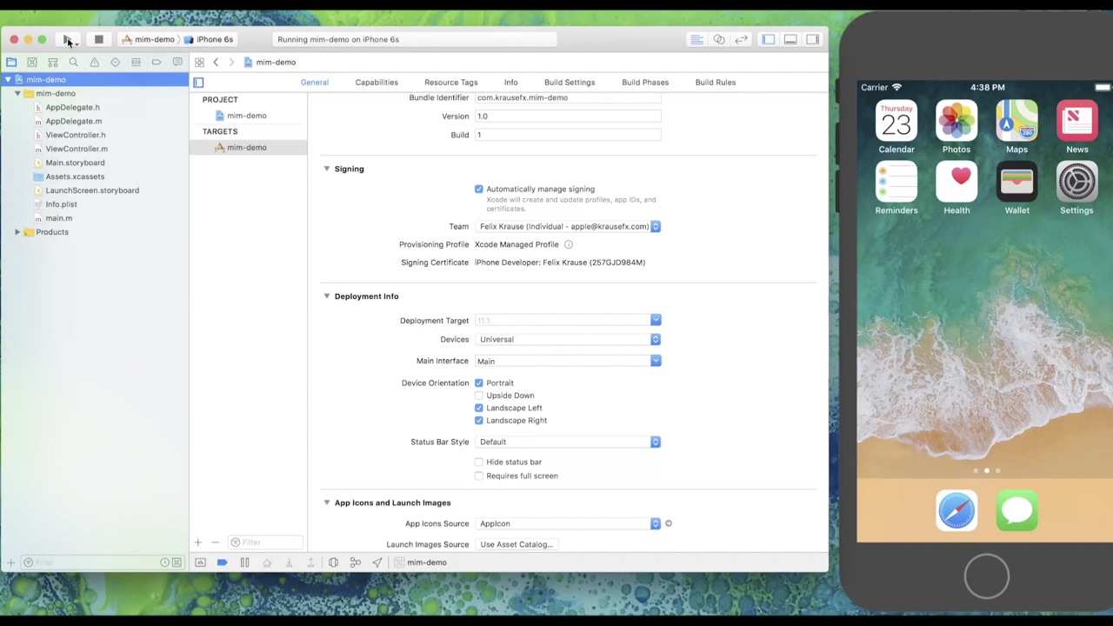Open the Find navigator
This screenshot has width=1113, height=626.
tap(74, 63)
